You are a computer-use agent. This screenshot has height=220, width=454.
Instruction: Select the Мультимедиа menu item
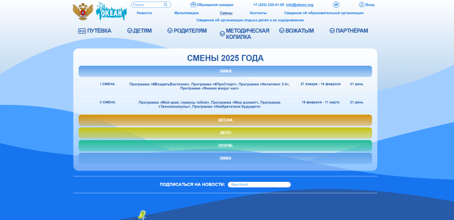[187, 13]
